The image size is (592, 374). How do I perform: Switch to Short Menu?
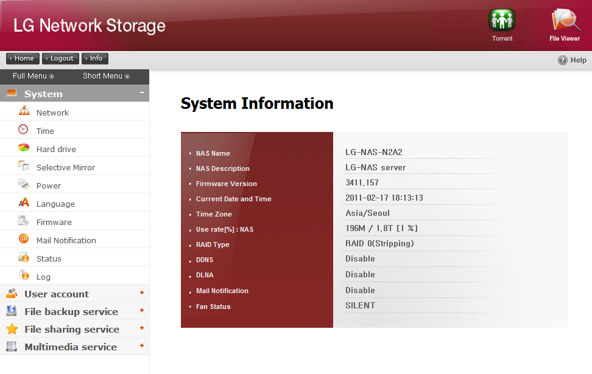(x=106, y=76)
